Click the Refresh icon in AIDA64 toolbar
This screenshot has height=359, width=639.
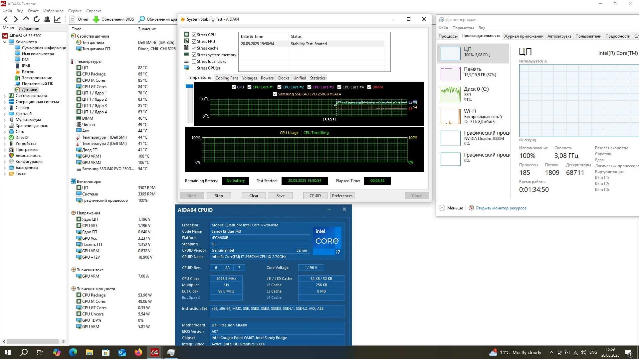pos(37,19)
